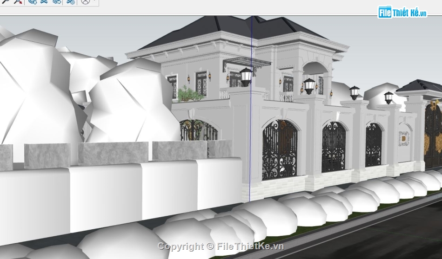
Task: Open 3D Warehouse download icon
Action: [x=33, y=1]
